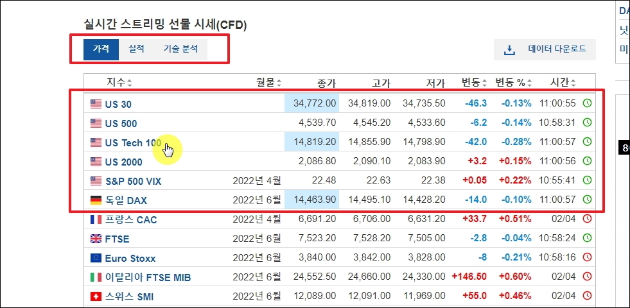Open the 스위스 SMI link
Viewport: 630px width, 308px height.
[x=129, y=296]
